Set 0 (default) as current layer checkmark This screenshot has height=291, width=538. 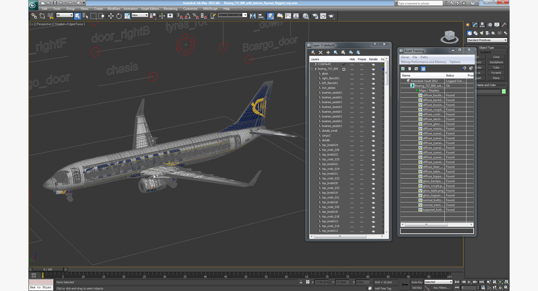344,64
